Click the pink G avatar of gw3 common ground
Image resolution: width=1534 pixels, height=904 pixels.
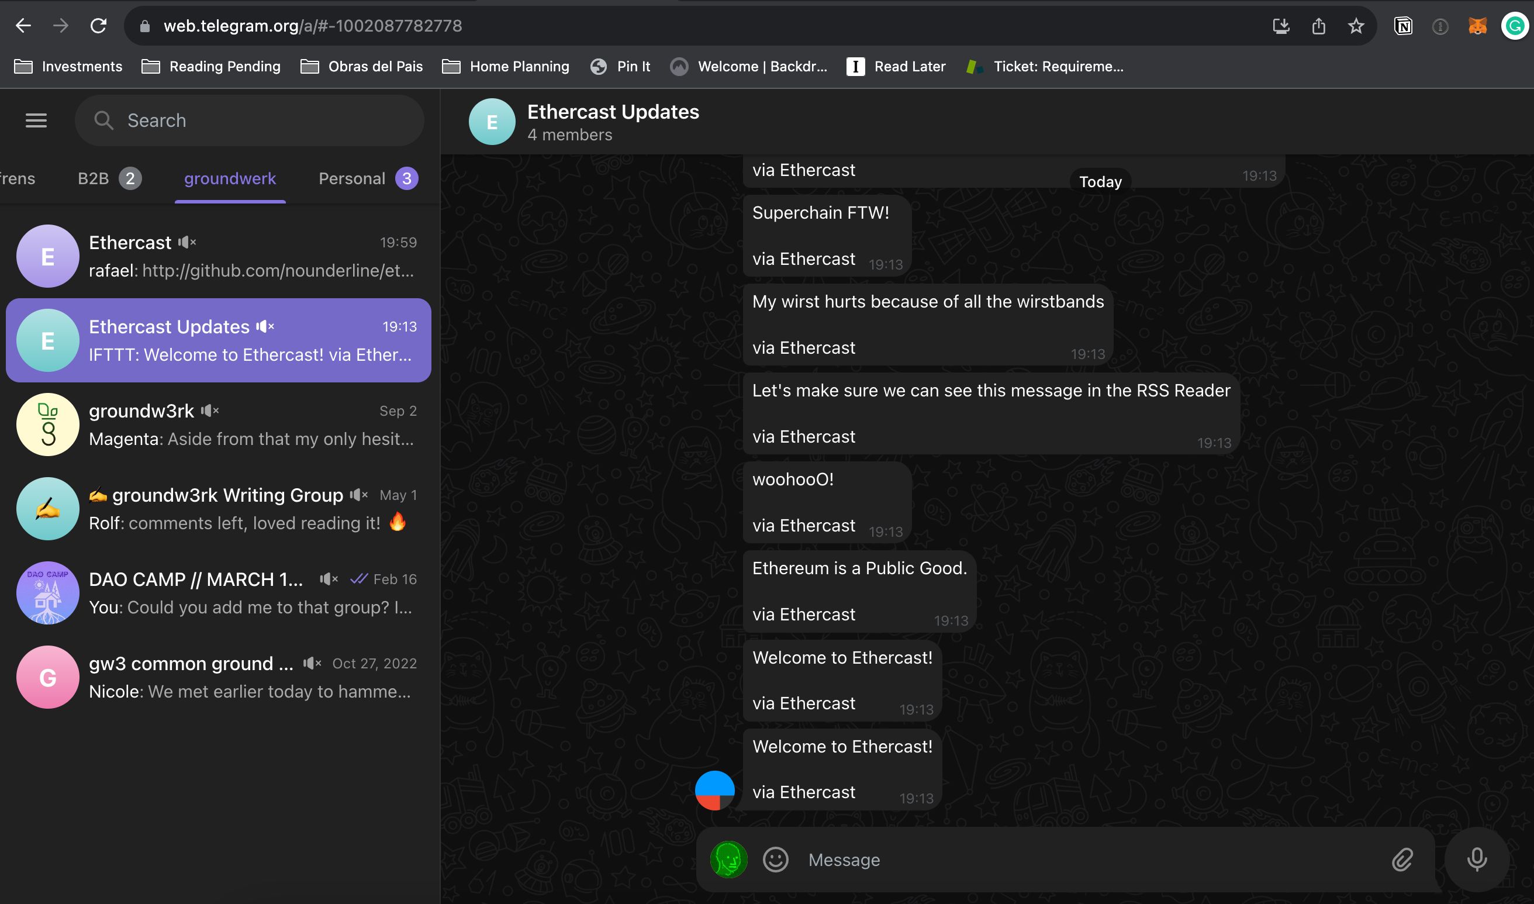[x=47, y=677]
